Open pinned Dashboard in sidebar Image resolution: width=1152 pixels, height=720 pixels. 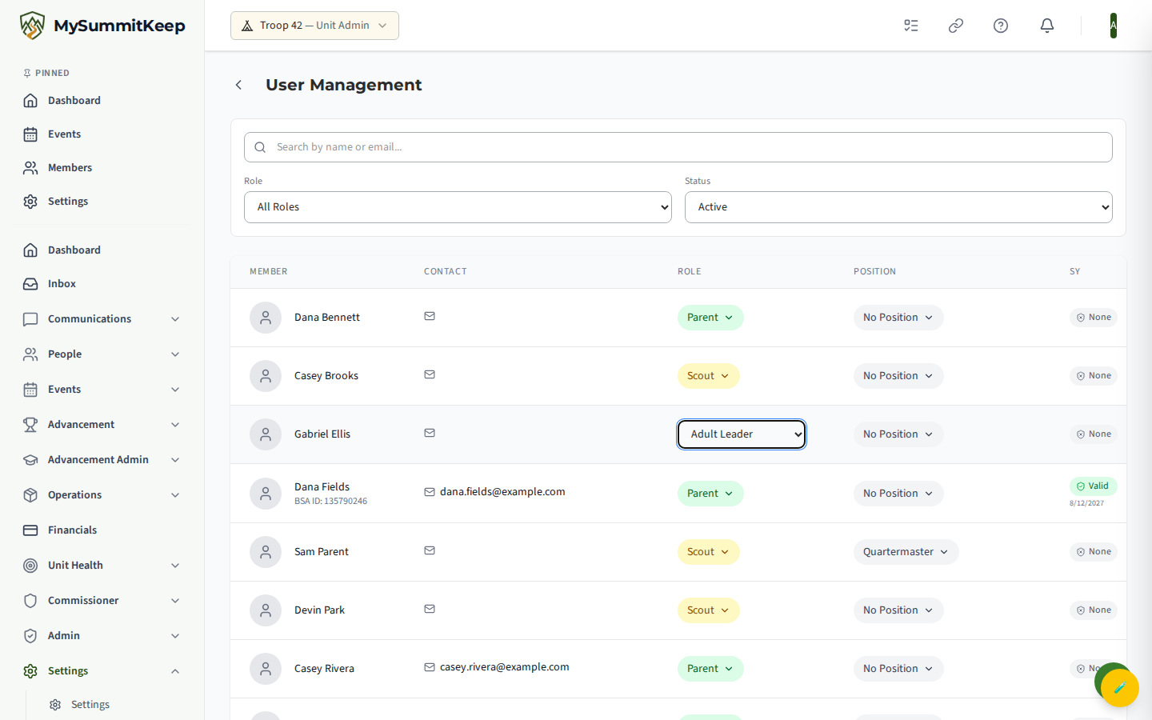tap(102, 100)
